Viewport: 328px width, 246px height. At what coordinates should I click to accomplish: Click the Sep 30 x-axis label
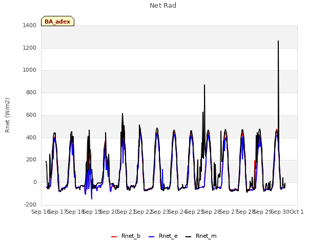click(x=280, y=212)
